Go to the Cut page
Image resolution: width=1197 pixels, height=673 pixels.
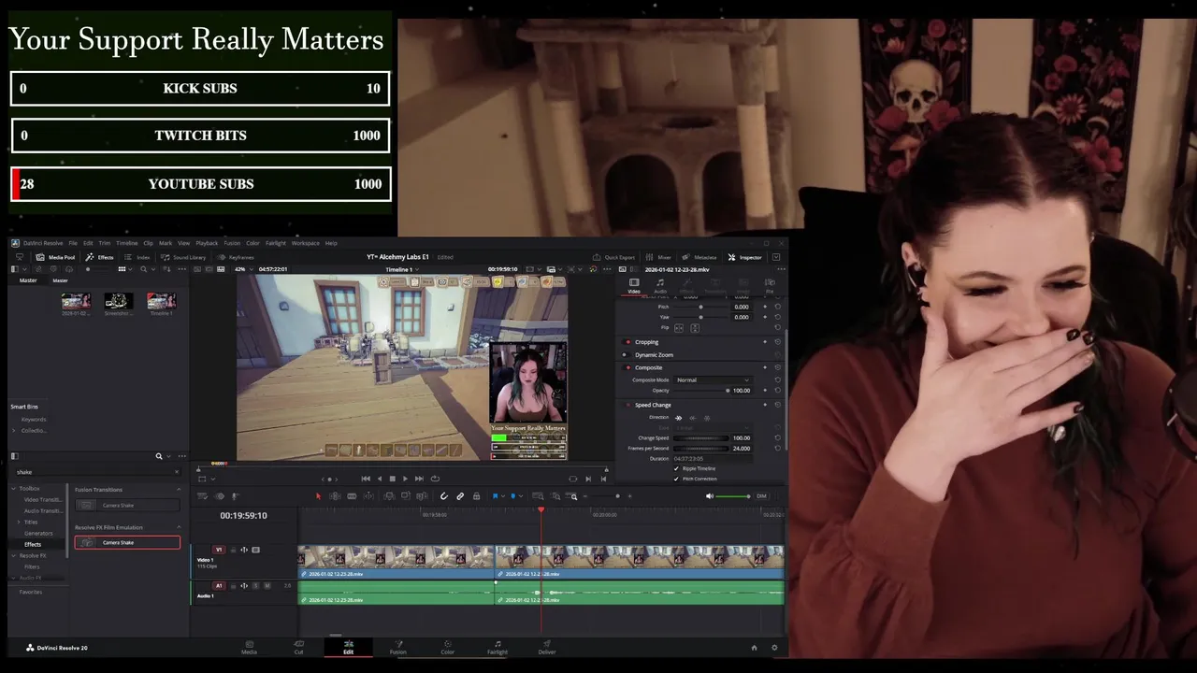click(x=298, y=647)
